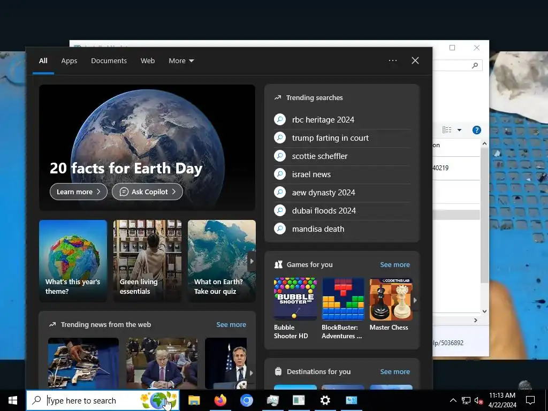Image resolution: width=548 pixels, height=411 pixels.
Task: Switch to the Web search tab
Action: (148, 61)
